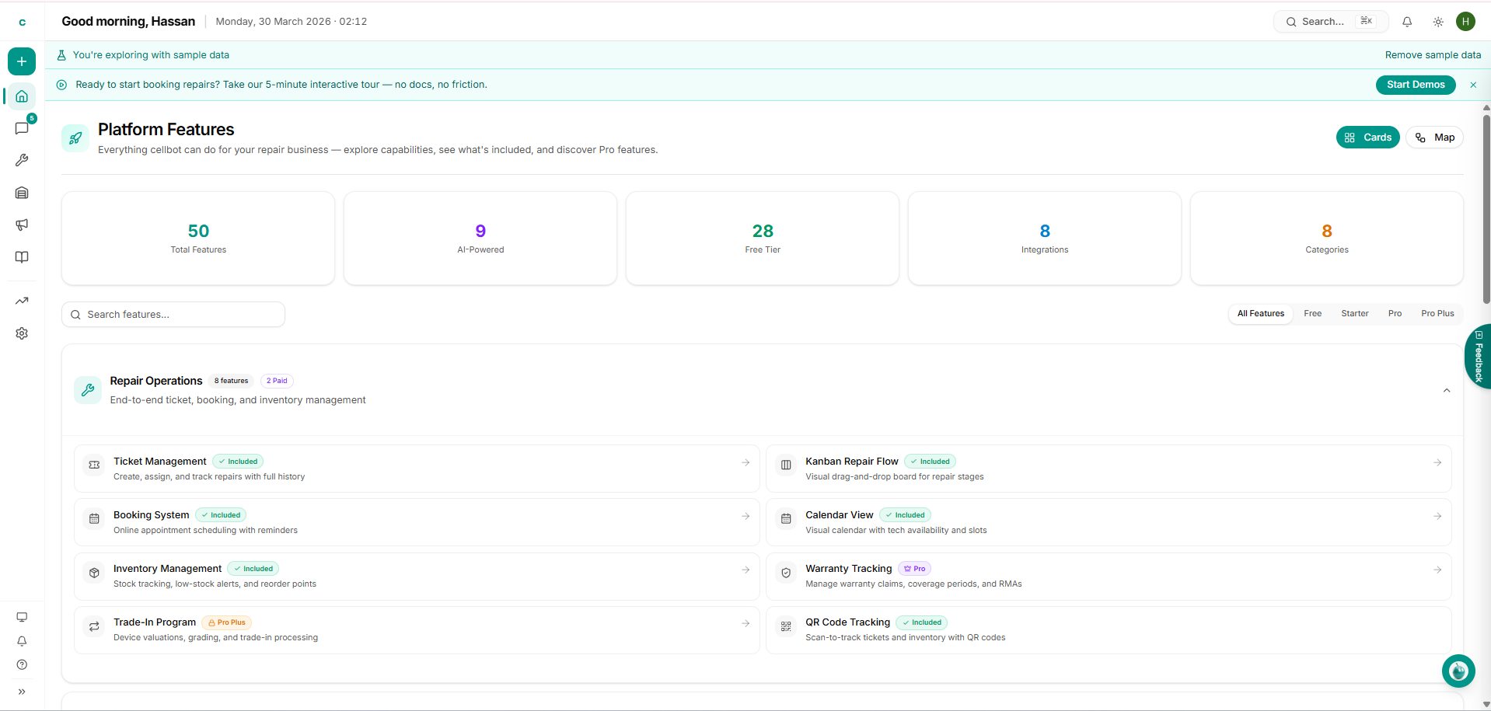
Task: Open the megaphone marketing icon in sidebar
Action: click(22, 225)
